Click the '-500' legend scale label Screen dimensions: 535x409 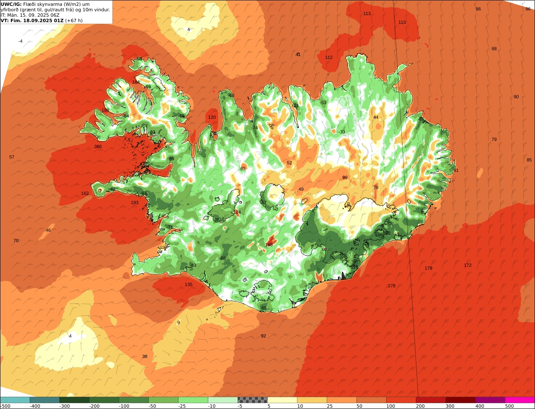point(5,406)
